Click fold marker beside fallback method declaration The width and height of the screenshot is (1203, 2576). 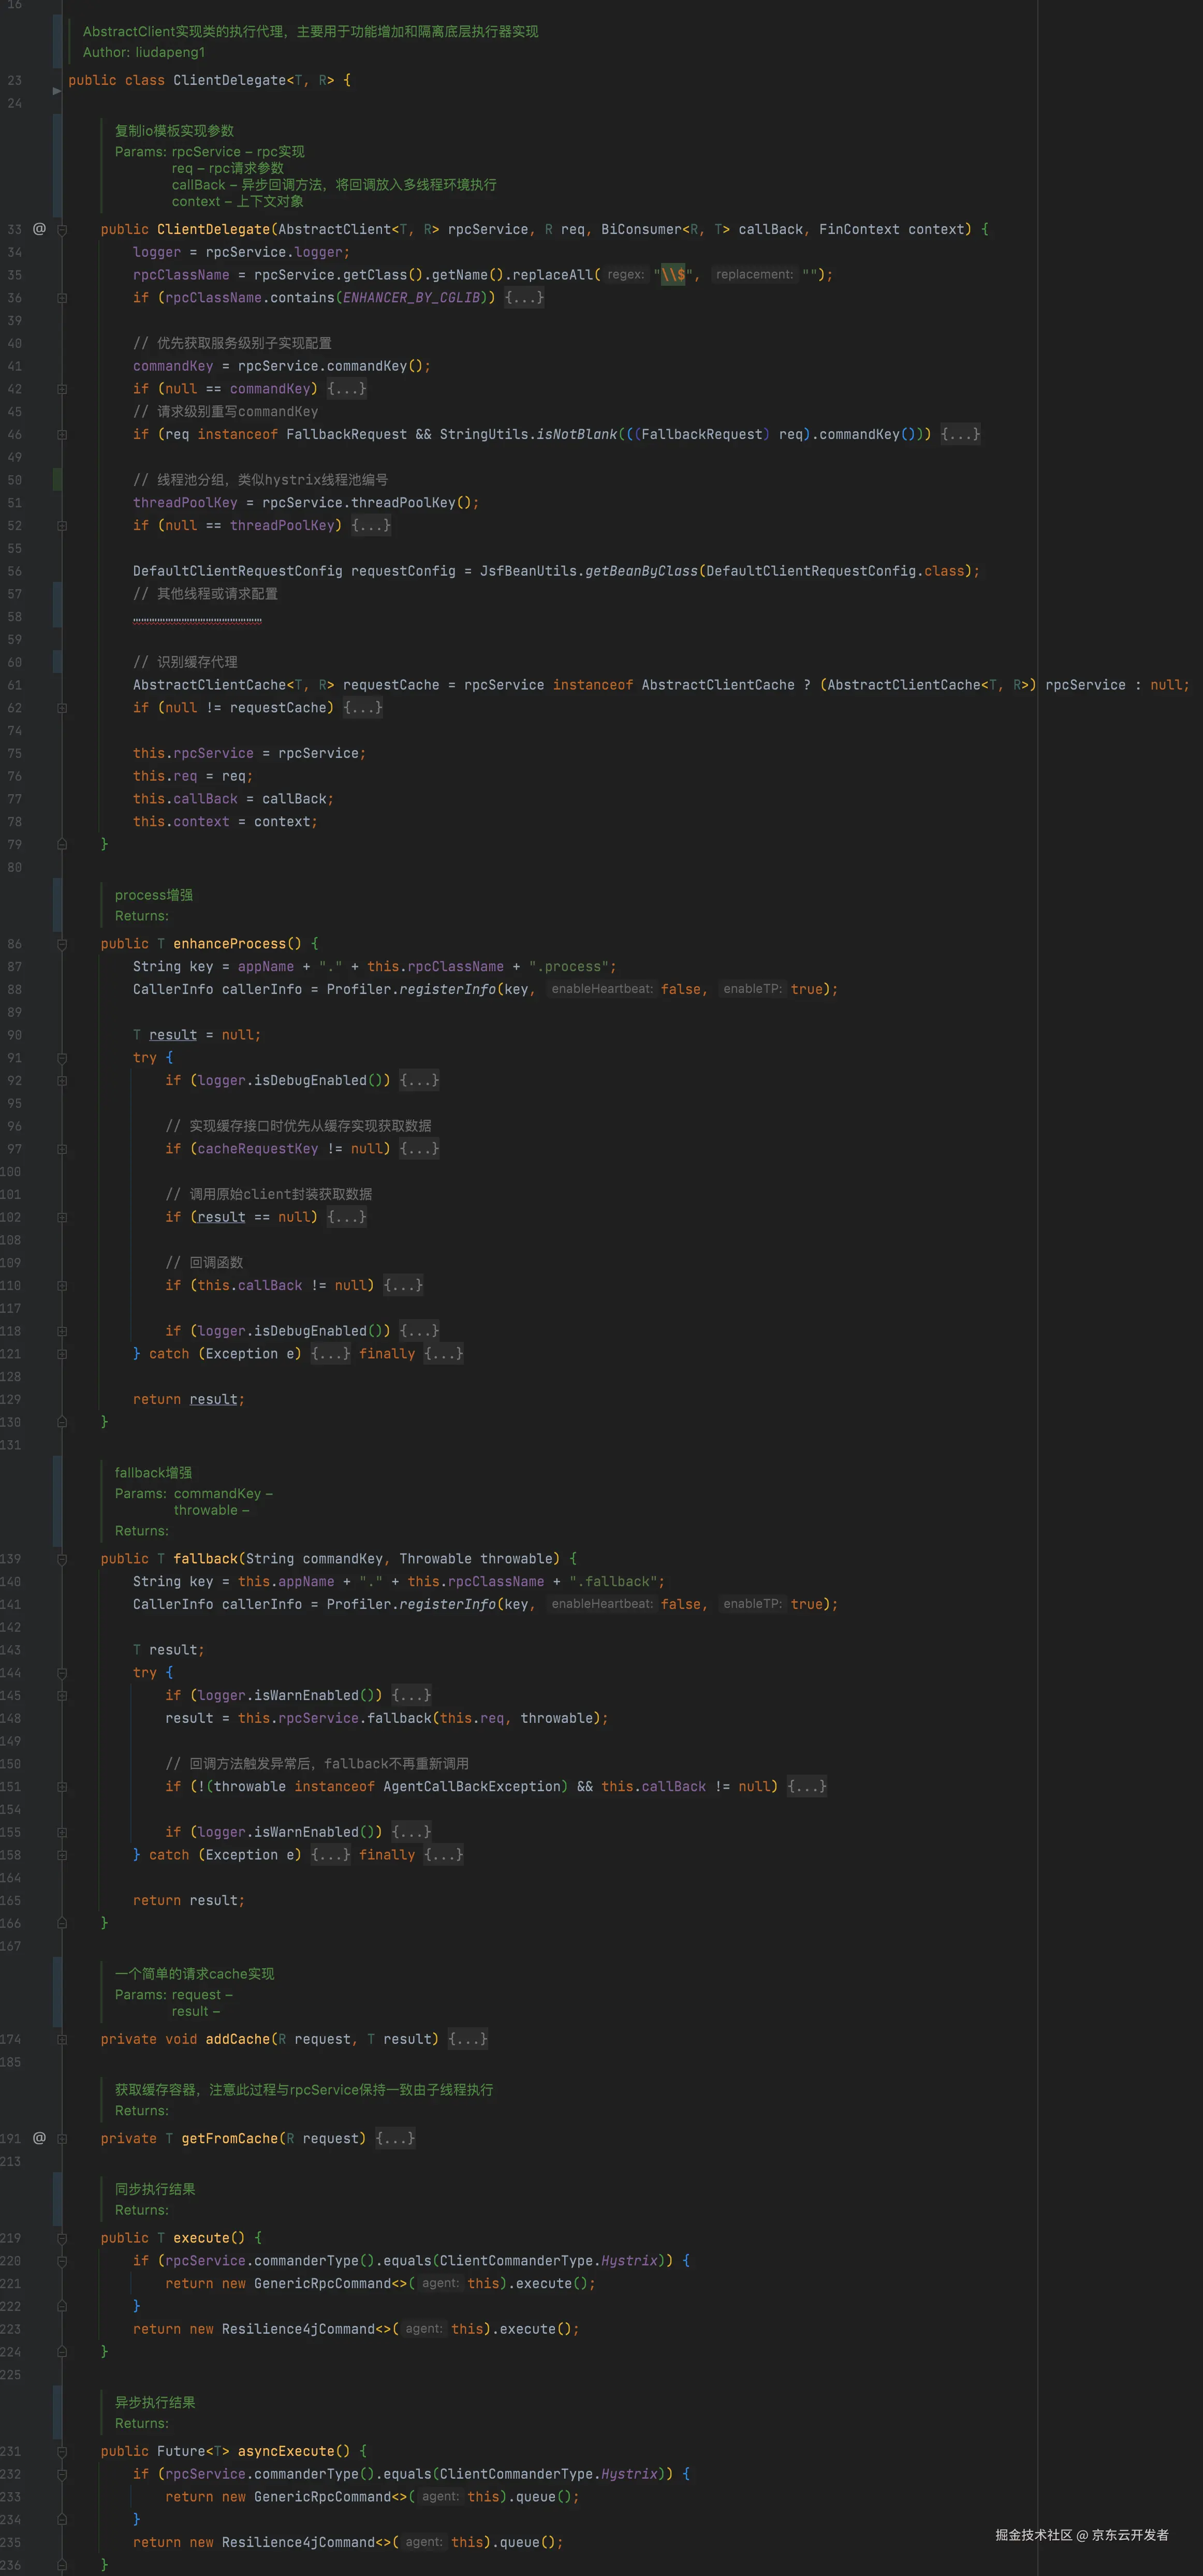tap(62, 1559)
